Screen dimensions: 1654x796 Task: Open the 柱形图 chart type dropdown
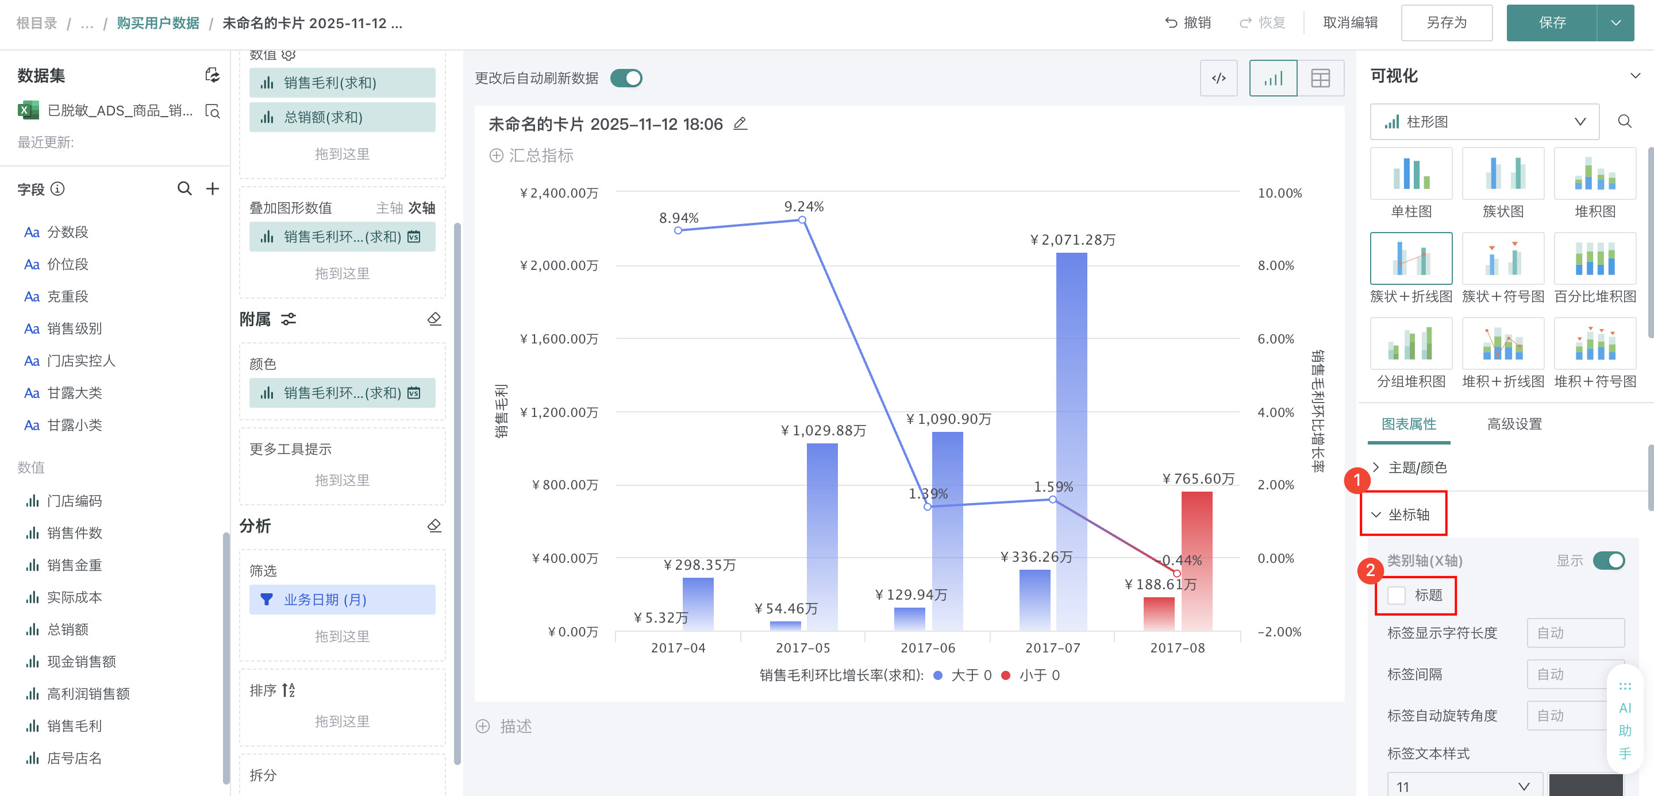pyautogui.click(x=1484, y=122)
